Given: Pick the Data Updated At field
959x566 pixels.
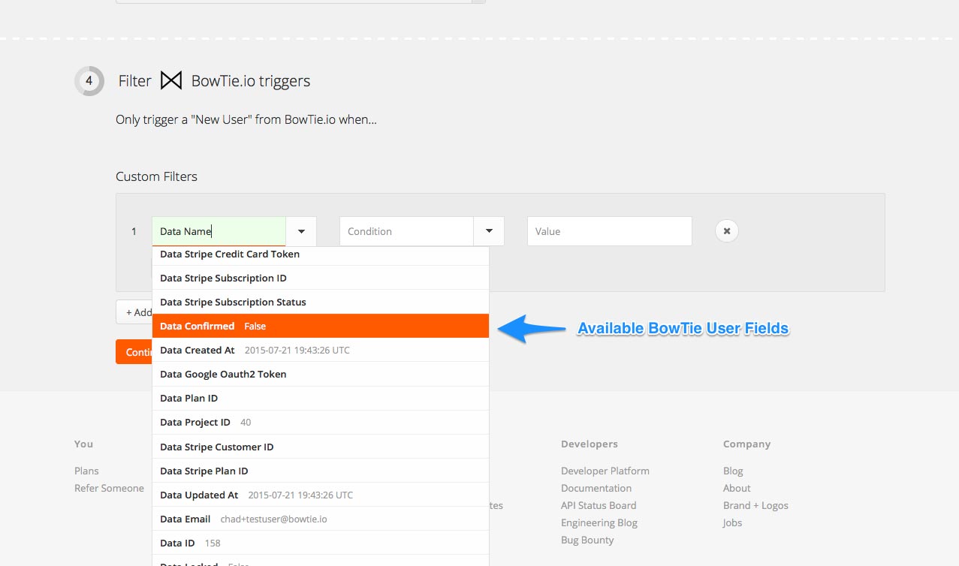Looking at the screenshot, I should (321, 495).
